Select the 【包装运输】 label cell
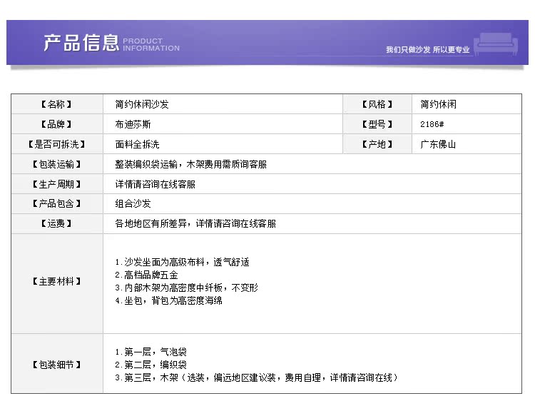Image resolution: width=535 pixels, height=401 pixels. 57,164
